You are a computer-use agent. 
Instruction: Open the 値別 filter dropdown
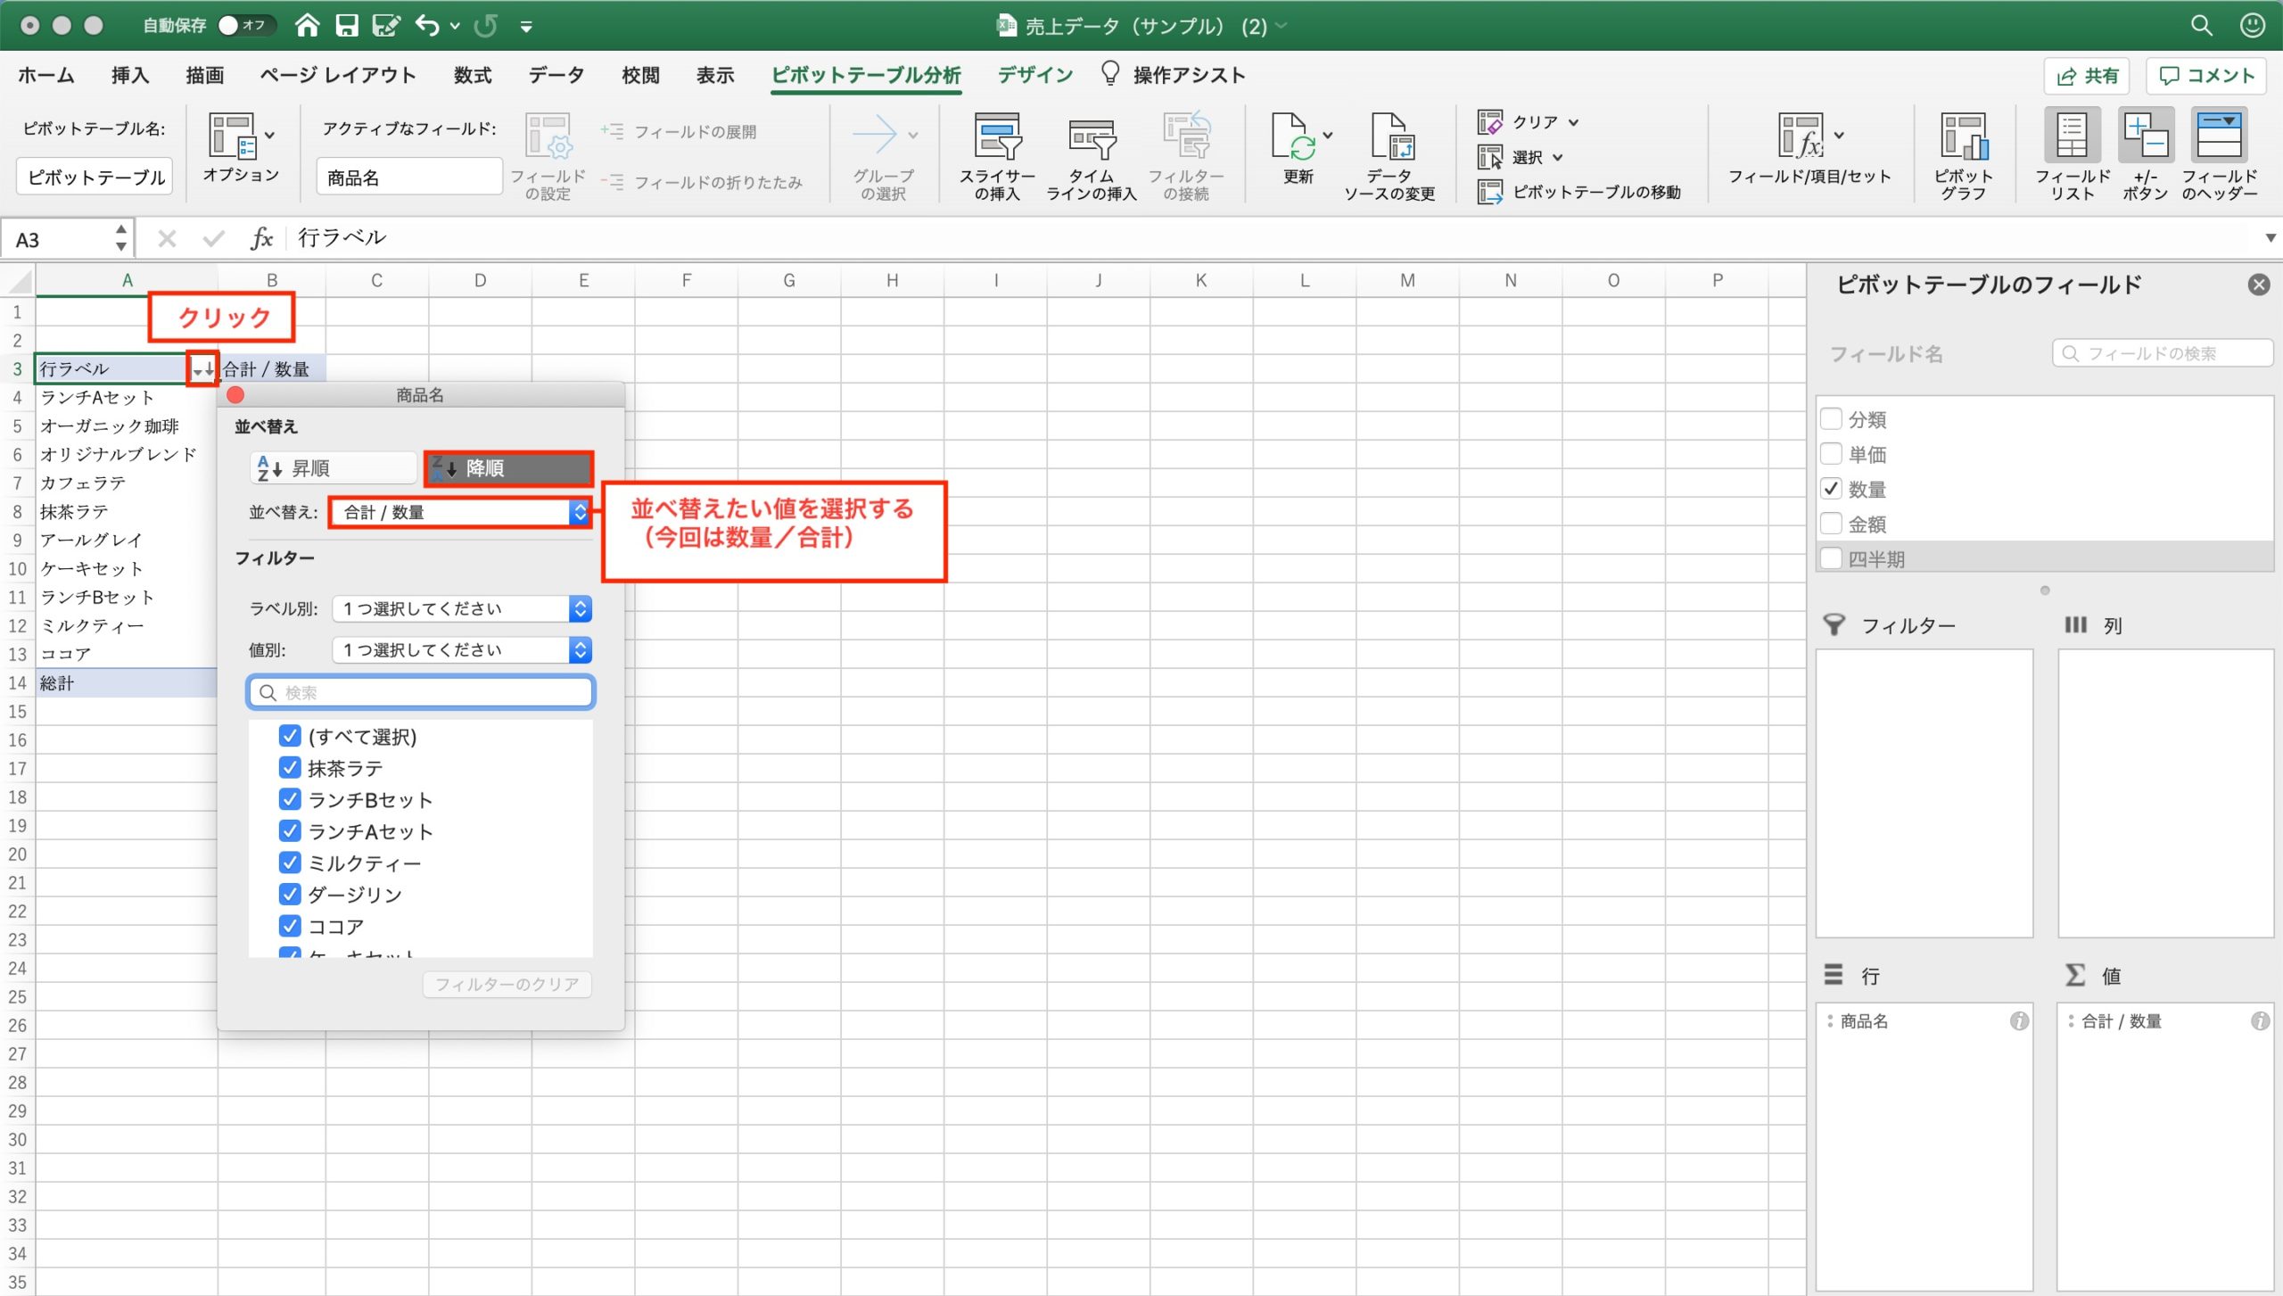tap(461, 650)
